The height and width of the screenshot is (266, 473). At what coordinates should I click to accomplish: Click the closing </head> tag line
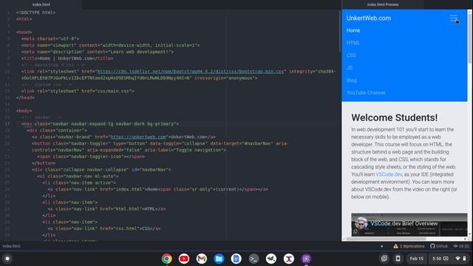(25, 98)
